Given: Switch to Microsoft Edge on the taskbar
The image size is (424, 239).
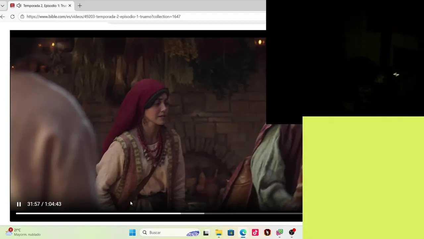Looking at the screenshot, I should (243, 233).
